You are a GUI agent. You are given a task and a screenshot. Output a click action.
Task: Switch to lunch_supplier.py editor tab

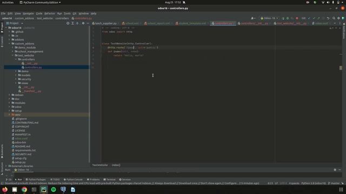(106, 23)
